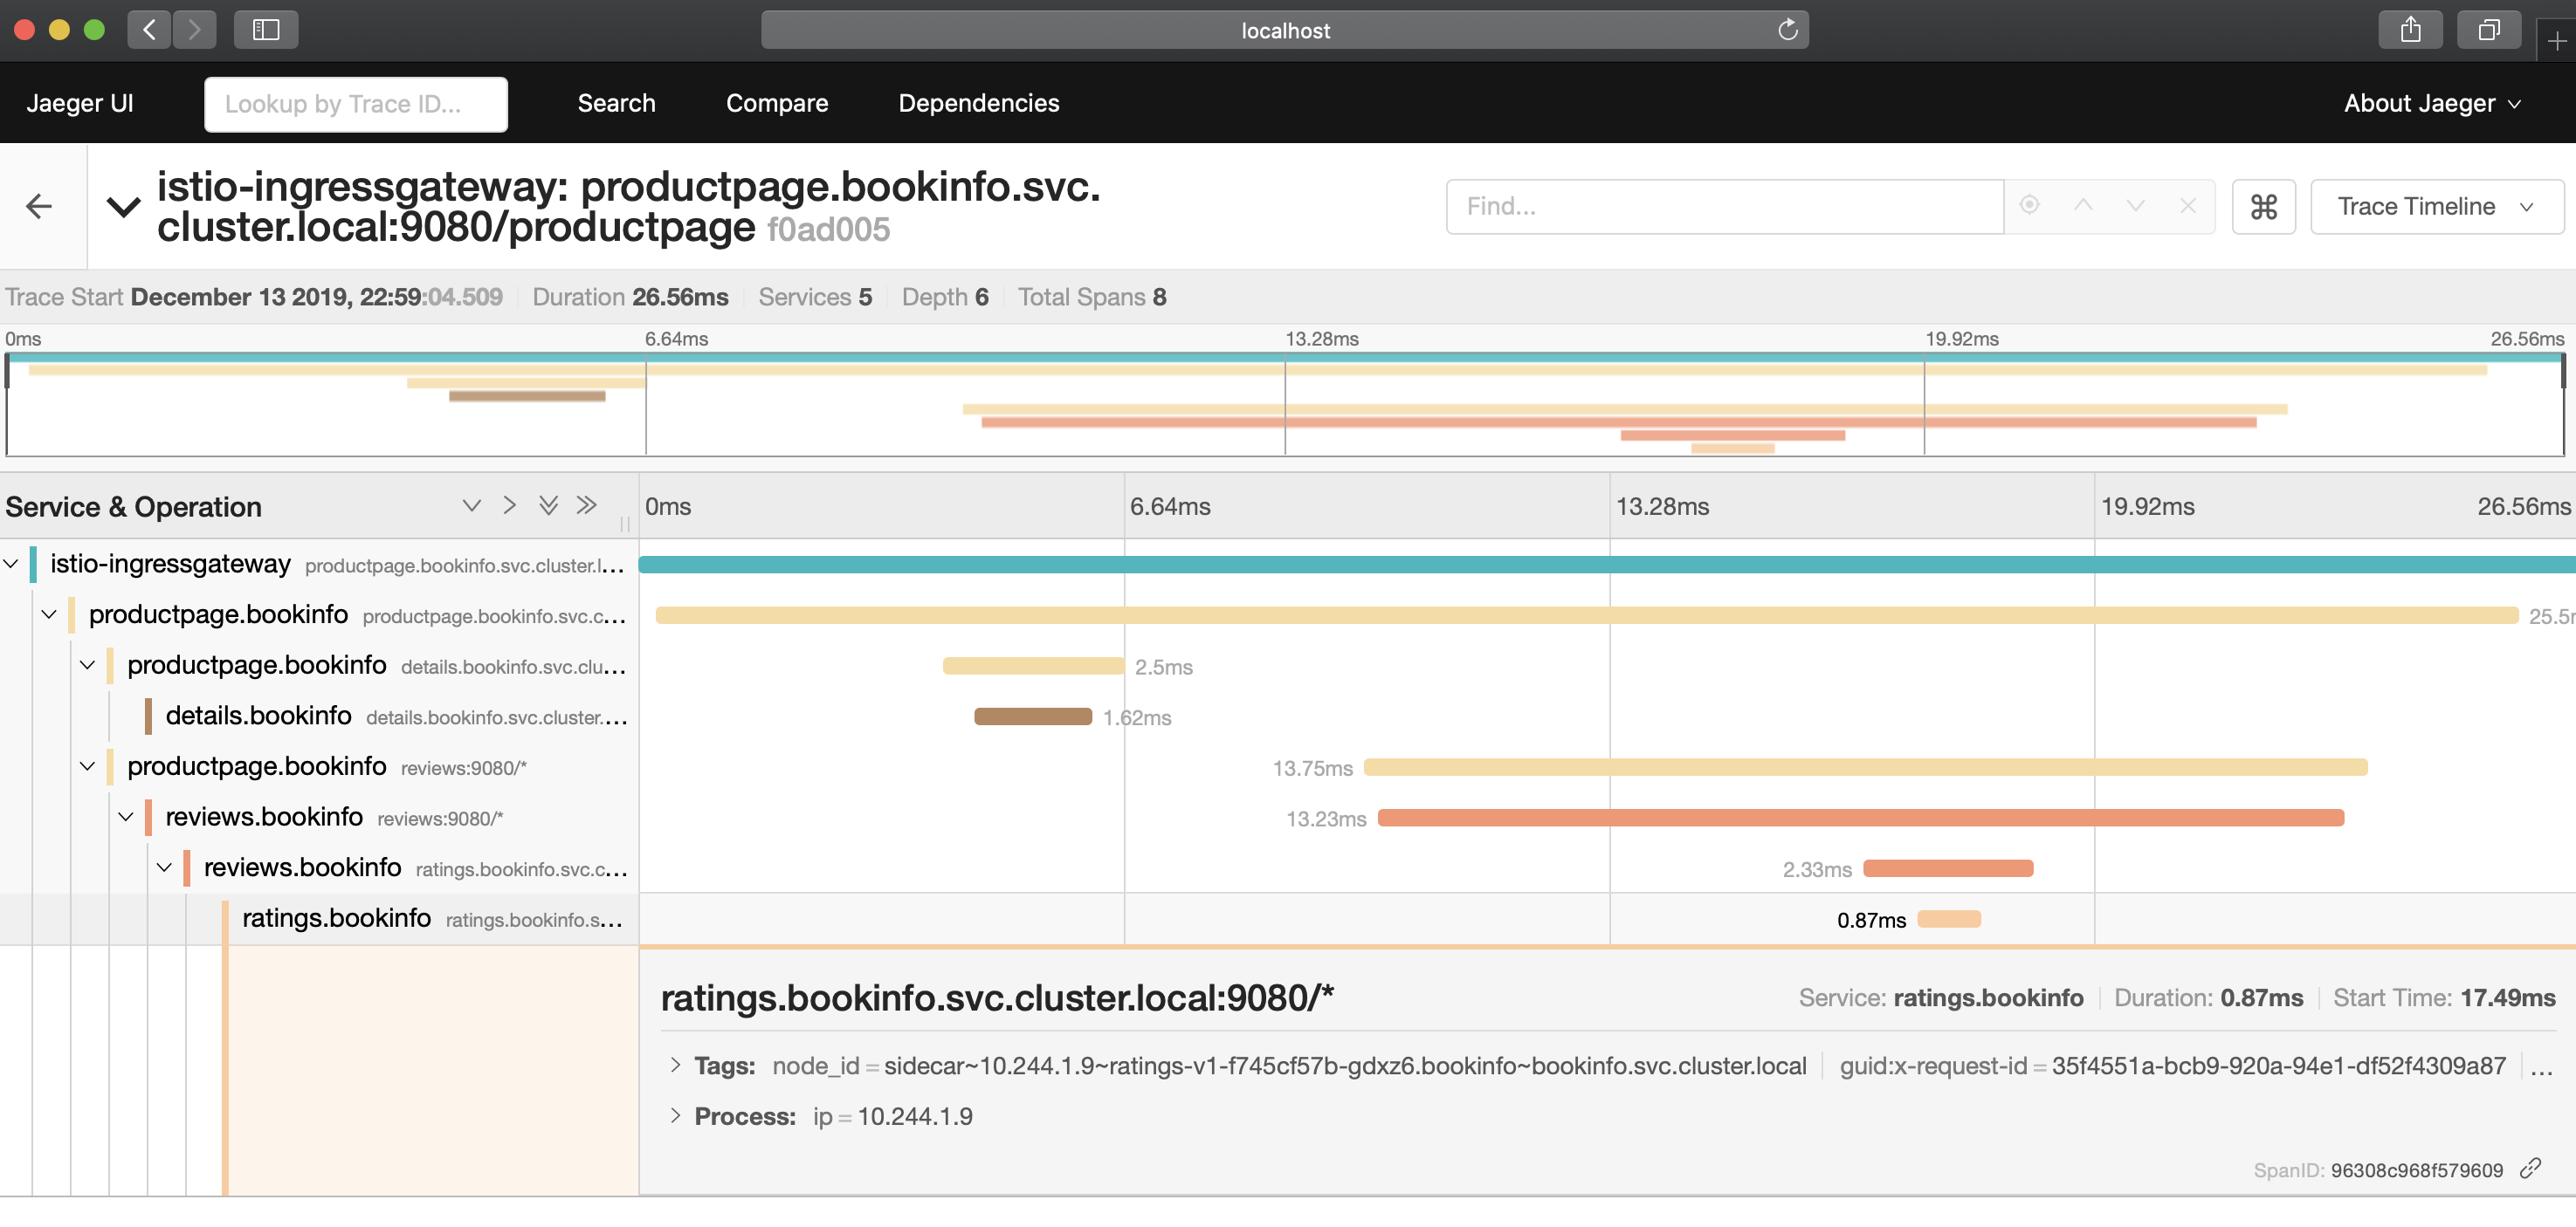This screenshot has width=2576, height=1227.
Task: Reload the localhost page
Action: tap(1787, 30)
